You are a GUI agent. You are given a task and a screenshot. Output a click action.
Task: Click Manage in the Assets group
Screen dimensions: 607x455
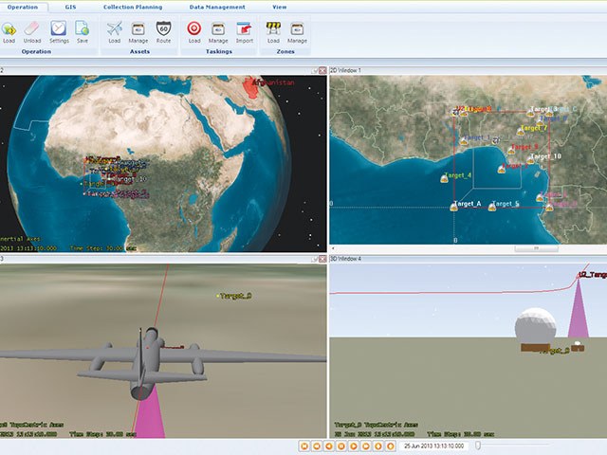pyautogui.click(x=139, y=30)
